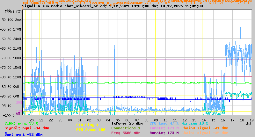This screenshot has width=255, height=137.
Task: Click the 'Connections 1' legend entry
Action: click(126, 128)
